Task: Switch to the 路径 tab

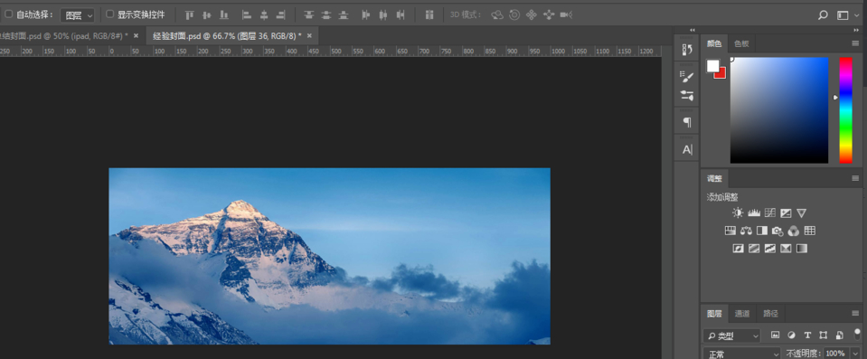Action: coord(770,314)
